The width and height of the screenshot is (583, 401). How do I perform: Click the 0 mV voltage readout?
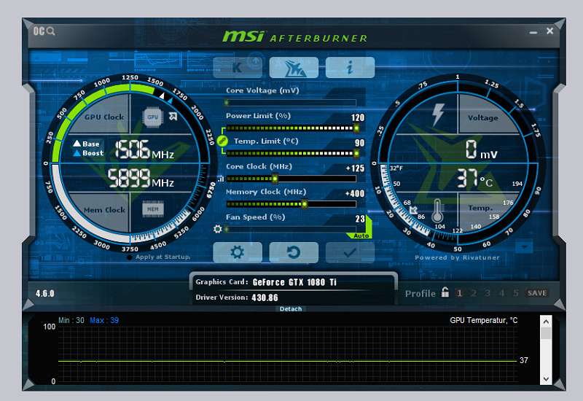481,149
